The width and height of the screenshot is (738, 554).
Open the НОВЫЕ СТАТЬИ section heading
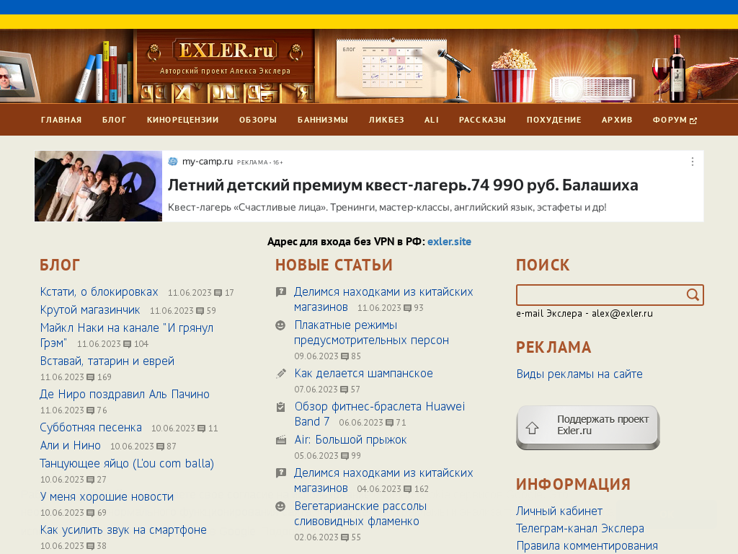334,265
